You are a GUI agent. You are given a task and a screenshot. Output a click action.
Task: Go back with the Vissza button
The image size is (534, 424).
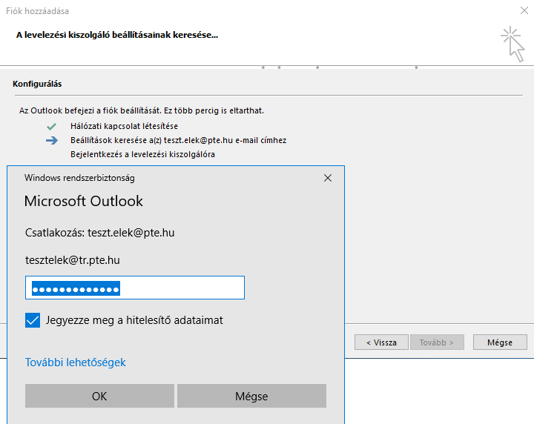[381, 342]
